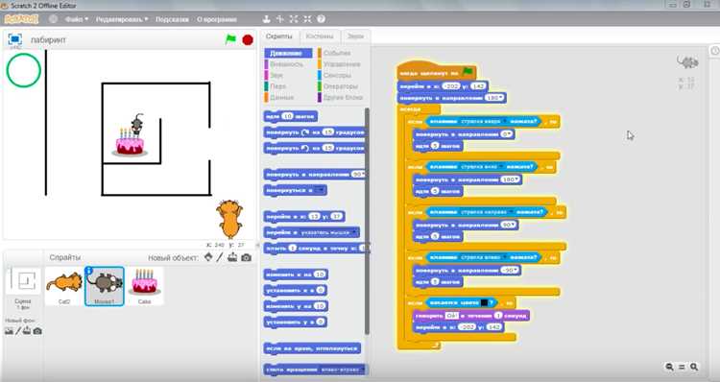This screenshot has width=720, height=382.
Task: Upload a sprite from file
Action: 232,257
